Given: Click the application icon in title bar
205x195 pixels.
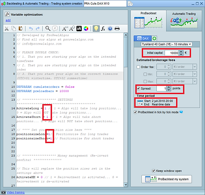Looking at the screenshot, I should [3, 3].
